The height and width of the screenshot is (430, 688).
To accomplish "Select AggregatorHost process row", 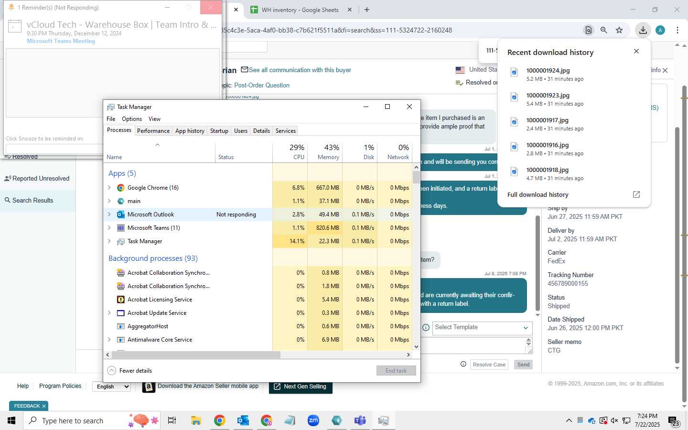I will coord(258,326).
